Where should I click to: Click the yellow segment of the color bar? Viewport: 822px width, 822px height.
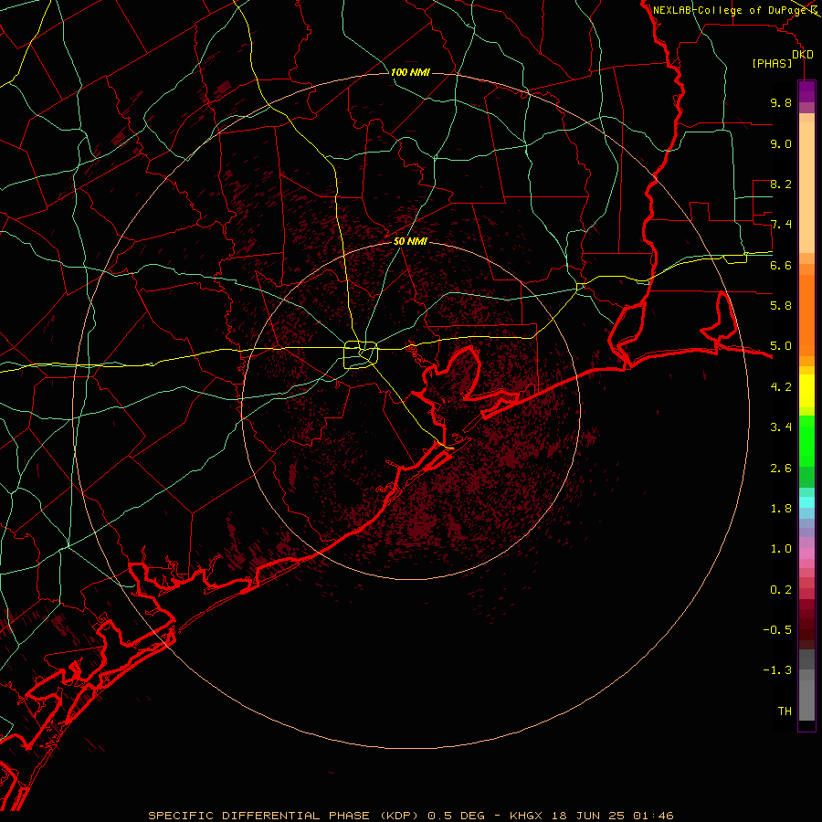point(806,391)
